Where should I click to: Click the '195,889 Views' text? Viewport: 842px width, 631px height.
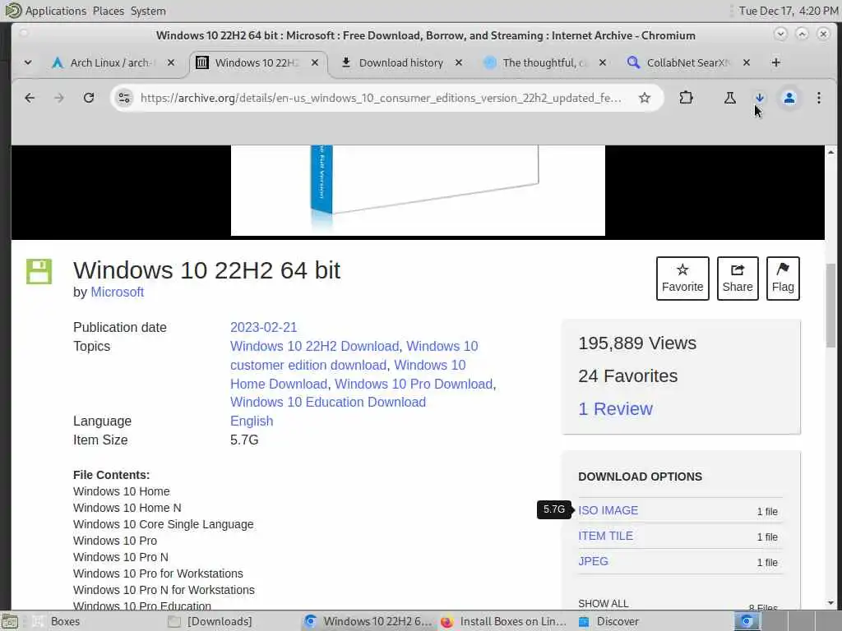point(637,343)
